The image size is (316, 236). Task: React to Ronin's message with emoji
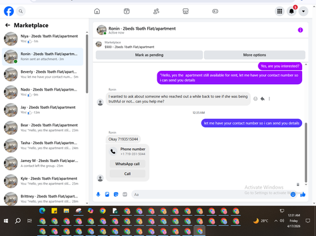click(255, 99)
